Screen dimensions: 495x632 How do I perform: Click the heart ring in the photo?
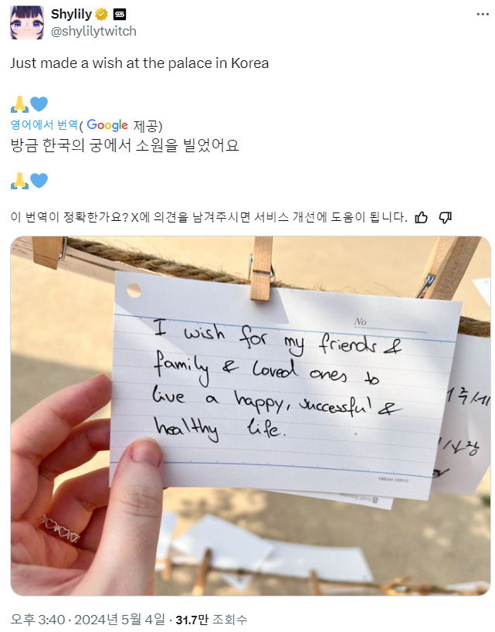[x=60, y=529]
